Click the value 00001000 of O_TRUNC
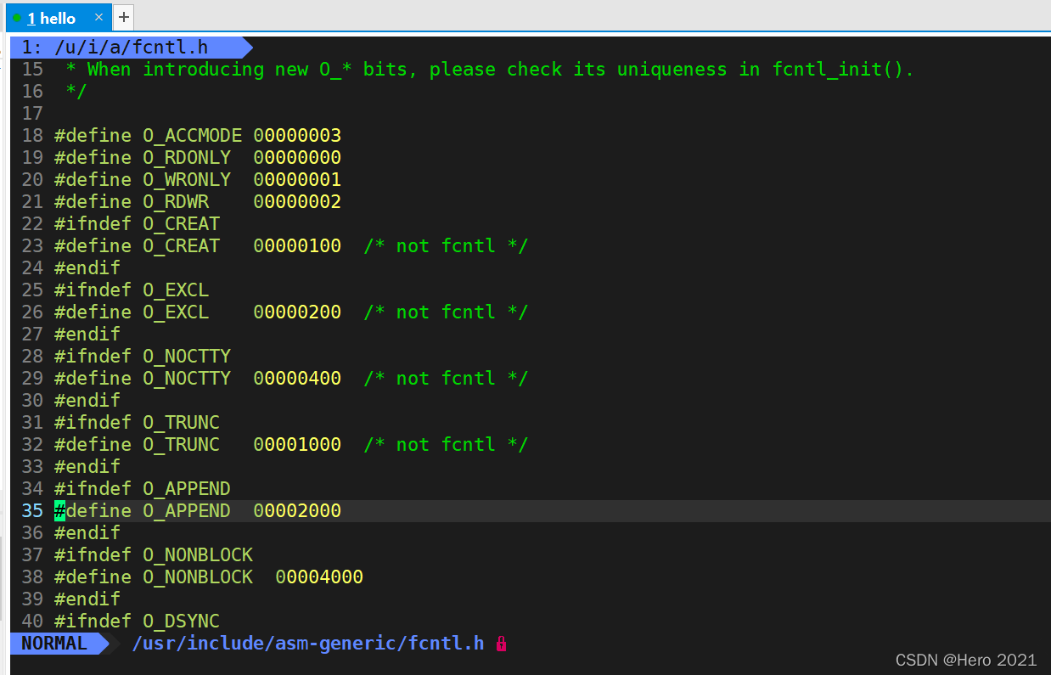Viewport: 1051px width, 675px height. (297, 444)
